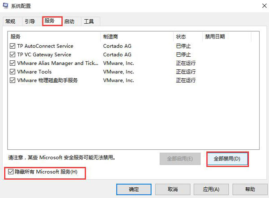
Task: Toggle the TP VC Gateway Service checkbox
Action: pyautogui.click(x=13, y=55)
